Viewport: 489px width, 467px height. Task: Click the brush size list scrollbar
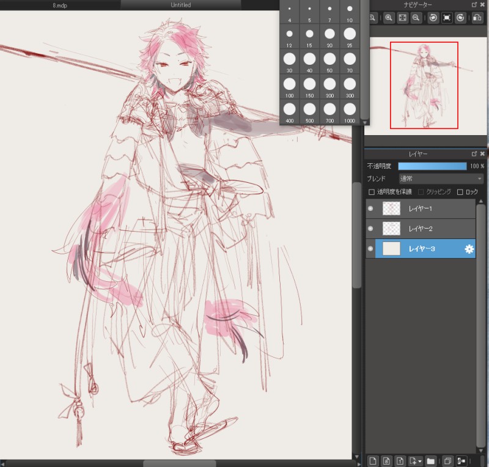[364, 59]
